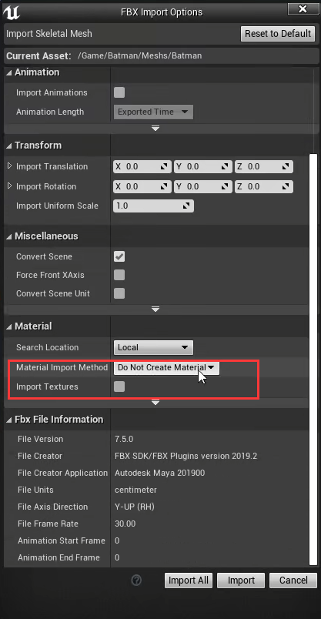Click Import Rotation Z spinner icon
Screen dimensions: 321x619
tap(286, 186)
